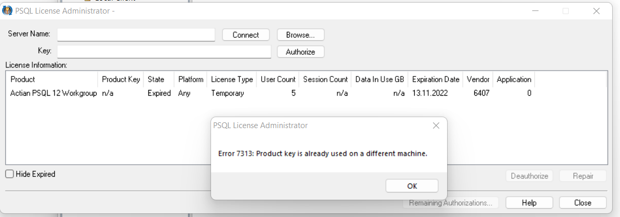Viewport: 620px width, 217px height.
Task: Click the Close button at bottom right
Action: click(582, 203)
